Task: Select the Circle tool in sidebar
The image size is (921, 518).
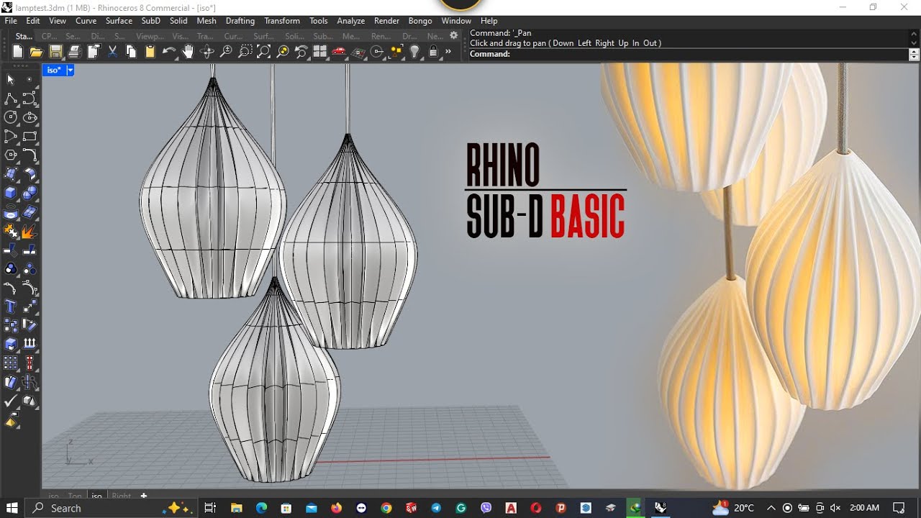Action: click(11, 117)
